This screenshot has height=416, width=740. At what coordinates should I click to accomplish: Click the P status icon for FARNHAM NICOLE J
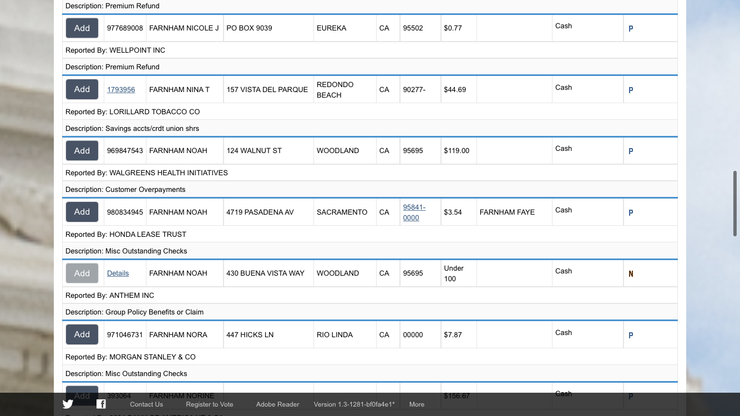(x=631, y=28)
